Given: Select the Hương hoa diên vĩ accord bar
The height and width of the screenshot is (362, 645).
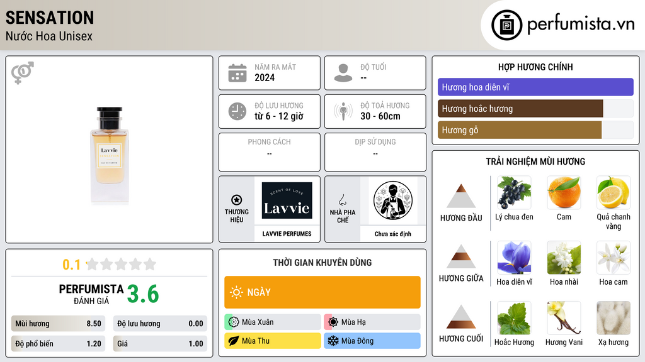Looking at the screenshot, I should pyautogui.click(x=535, y=87).
